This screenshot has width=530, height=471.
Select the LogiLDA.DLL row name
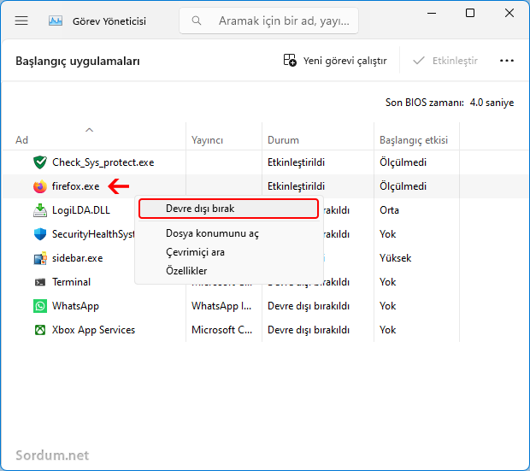pos(81,210)
